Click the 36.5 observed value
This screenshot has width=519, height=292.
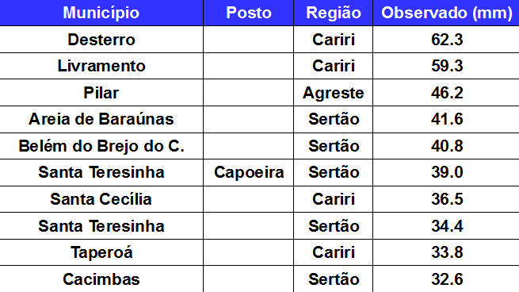[x=447, y=199]
